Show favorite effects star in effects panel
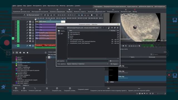Image resolution: width=178 pixels, height=100 pixels. click(28, 52)
